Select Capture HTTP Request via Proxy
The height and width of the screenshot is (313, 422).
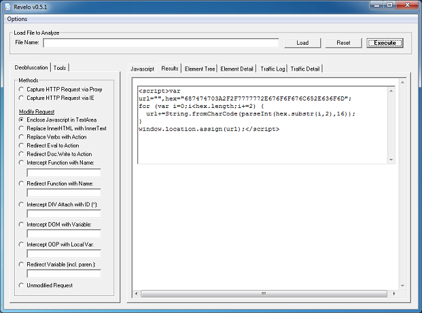pos(22,89)
